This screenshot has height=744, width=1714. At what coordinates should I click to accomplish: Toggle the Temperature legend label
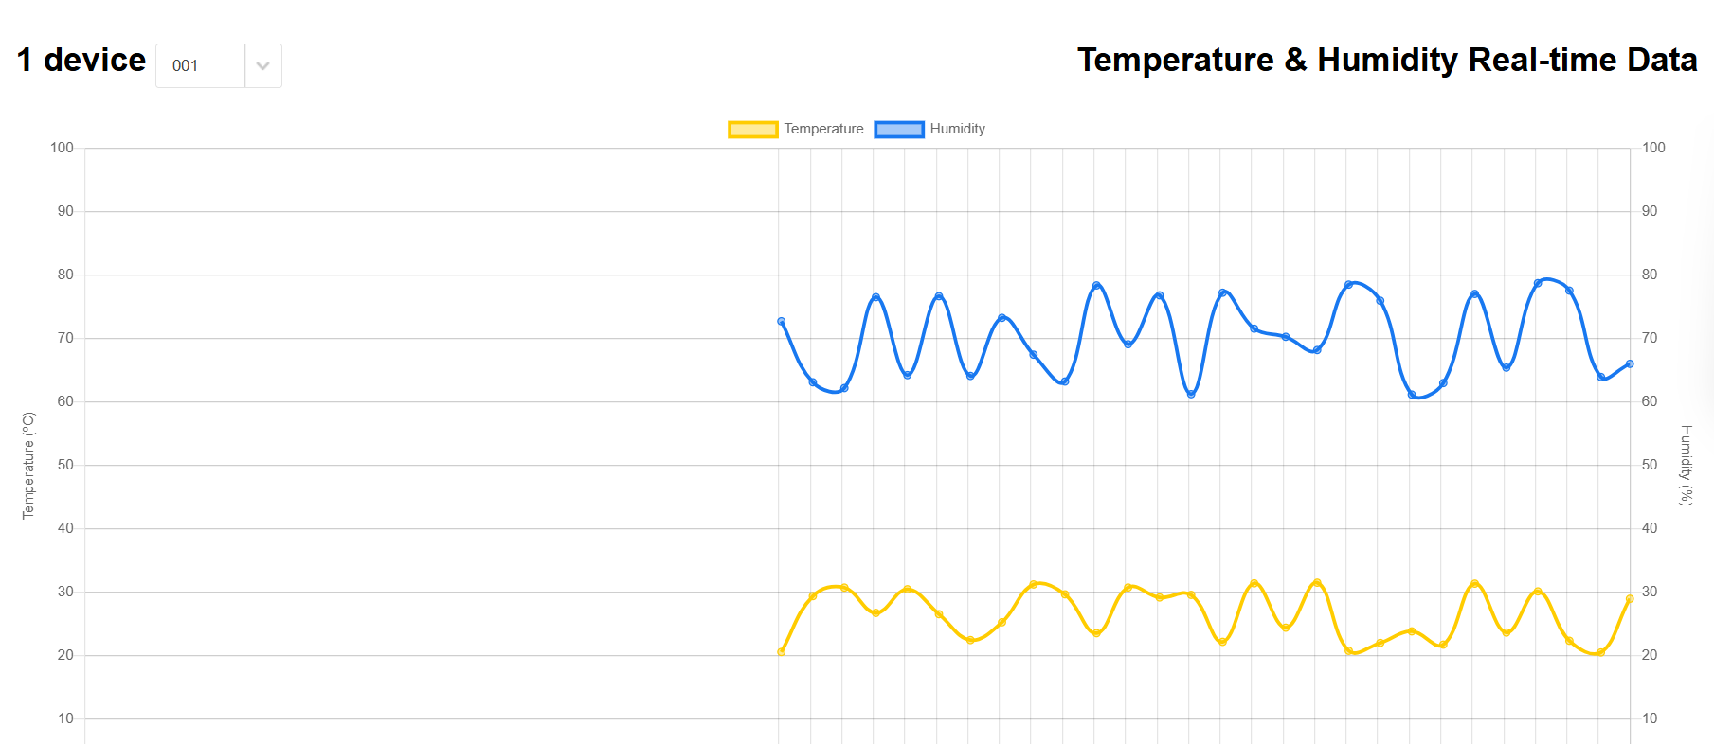click(x=823, y=129)
